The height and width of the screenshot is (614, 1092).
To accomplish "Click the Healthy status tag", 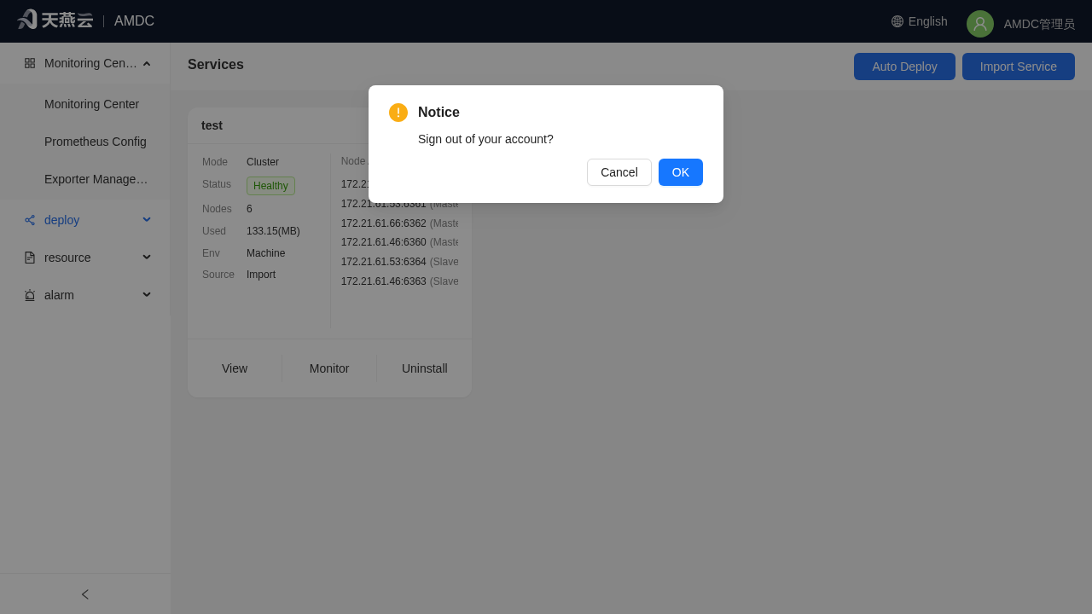I will (270, 186).
